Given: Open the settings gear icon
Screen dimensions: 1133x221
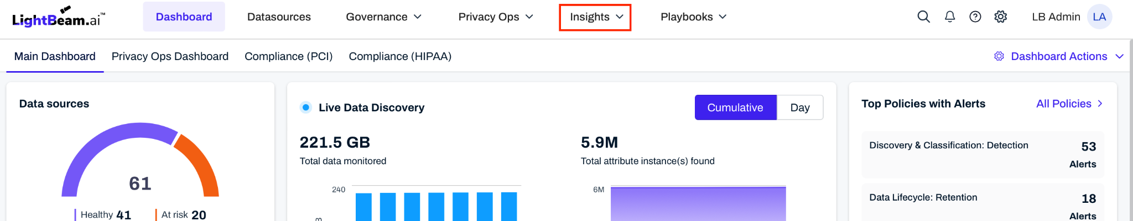Looking at the screenshot, I should pos(1000,17).
